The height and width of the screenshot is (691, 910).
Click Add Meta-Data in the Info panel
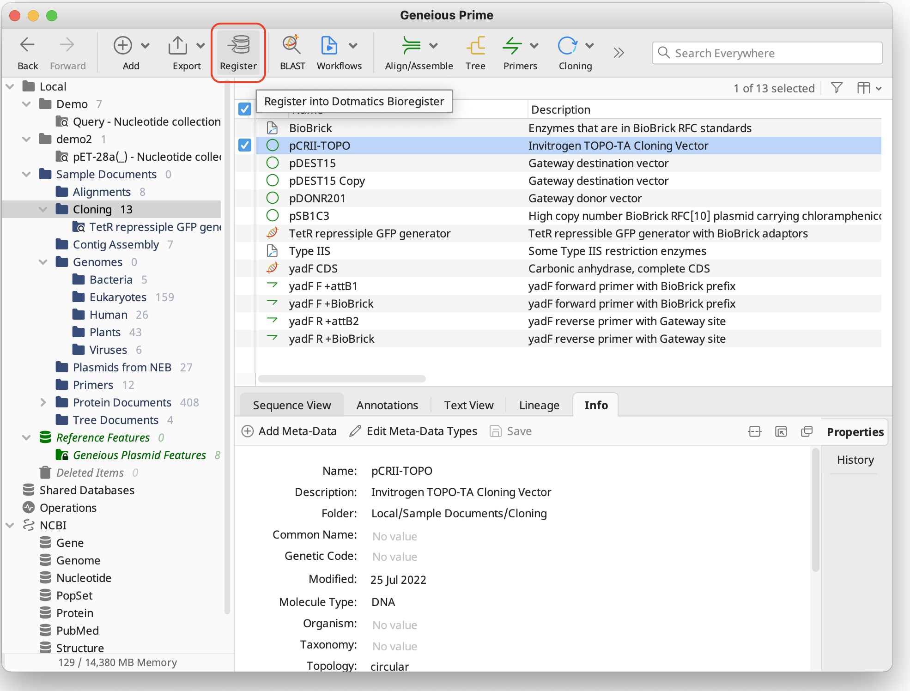point(288,431)
